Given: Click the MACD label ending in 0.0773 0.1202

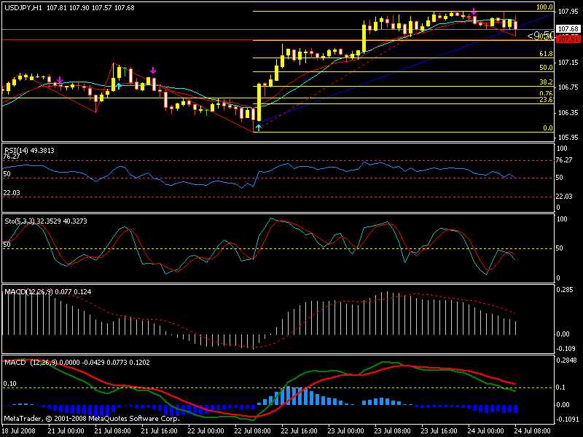Looking at the screenshot, I should pyautogui.click(x=77, y=362).
